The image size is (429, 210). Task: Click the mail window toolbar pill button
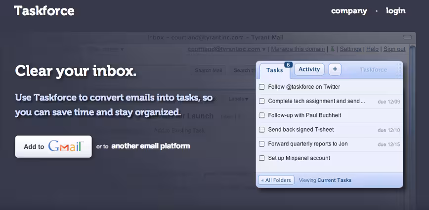pyautogui.click(x=407, y=37)
